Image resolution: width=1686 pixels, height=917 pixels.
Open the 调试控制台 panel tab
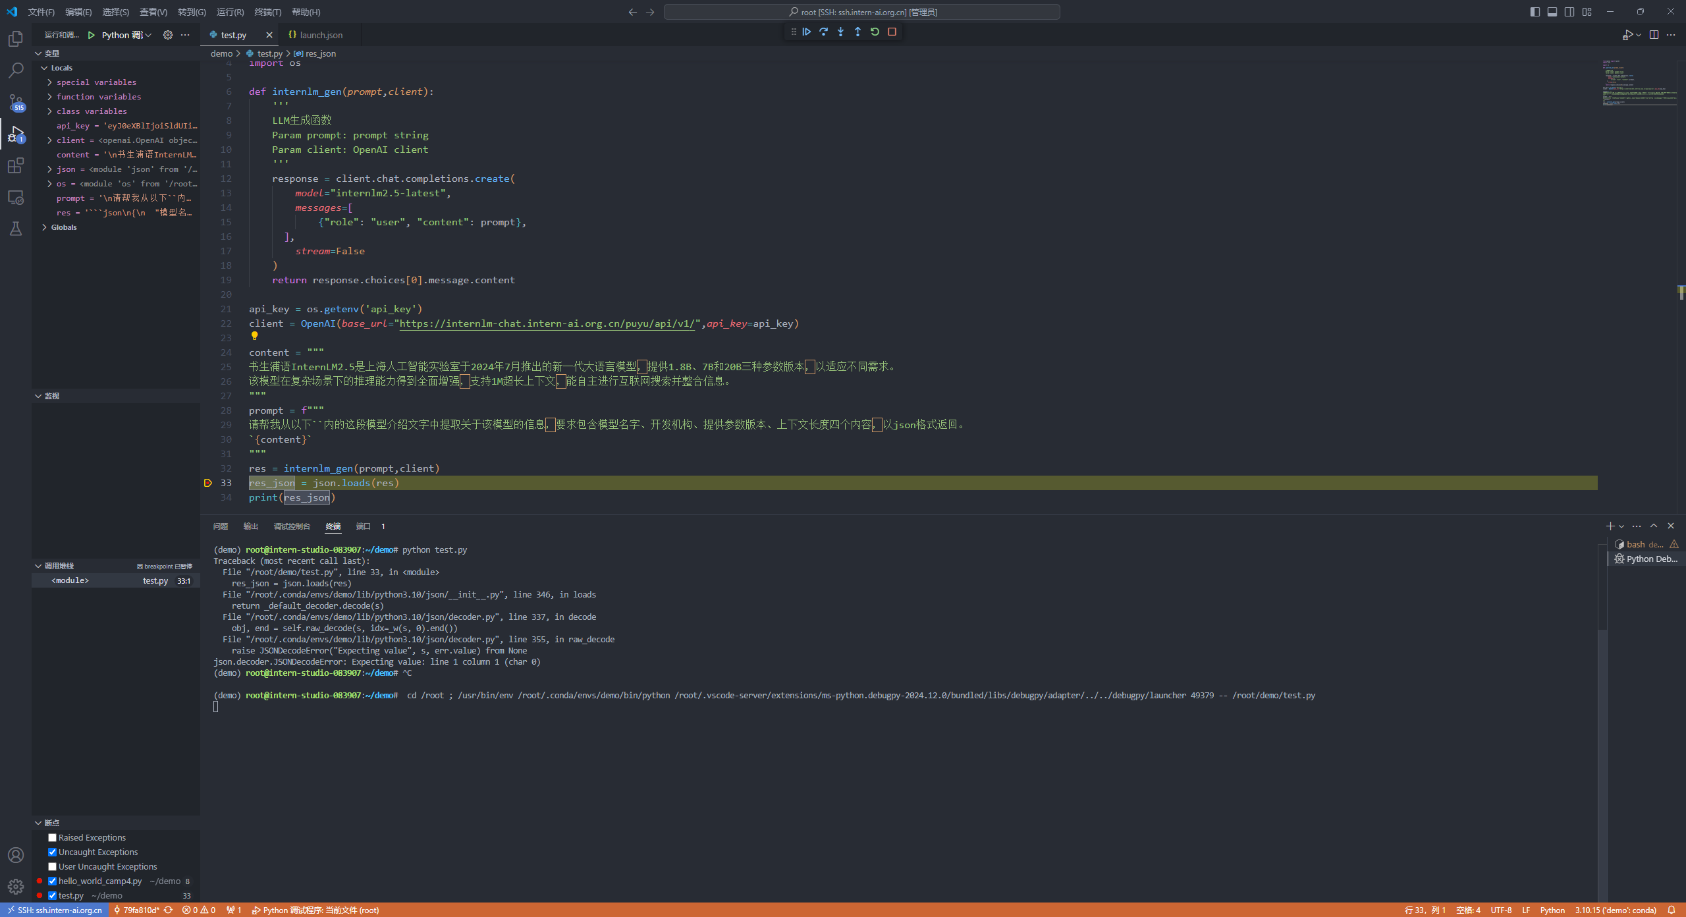click(x=291, y=526)
